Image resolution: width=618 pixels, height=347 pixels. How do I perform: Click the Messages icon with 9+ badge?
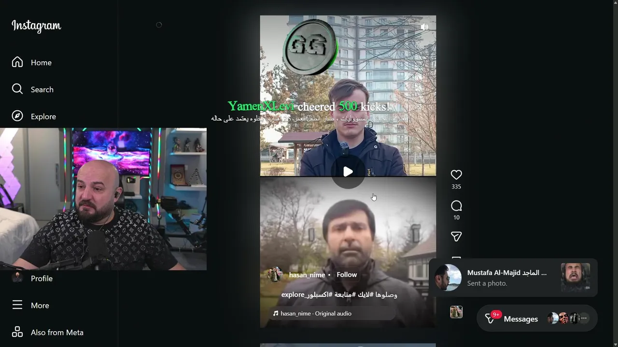[491, 318]
